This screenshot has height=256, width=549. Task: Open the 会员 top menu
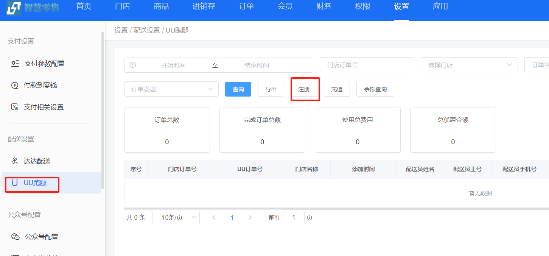285,6
